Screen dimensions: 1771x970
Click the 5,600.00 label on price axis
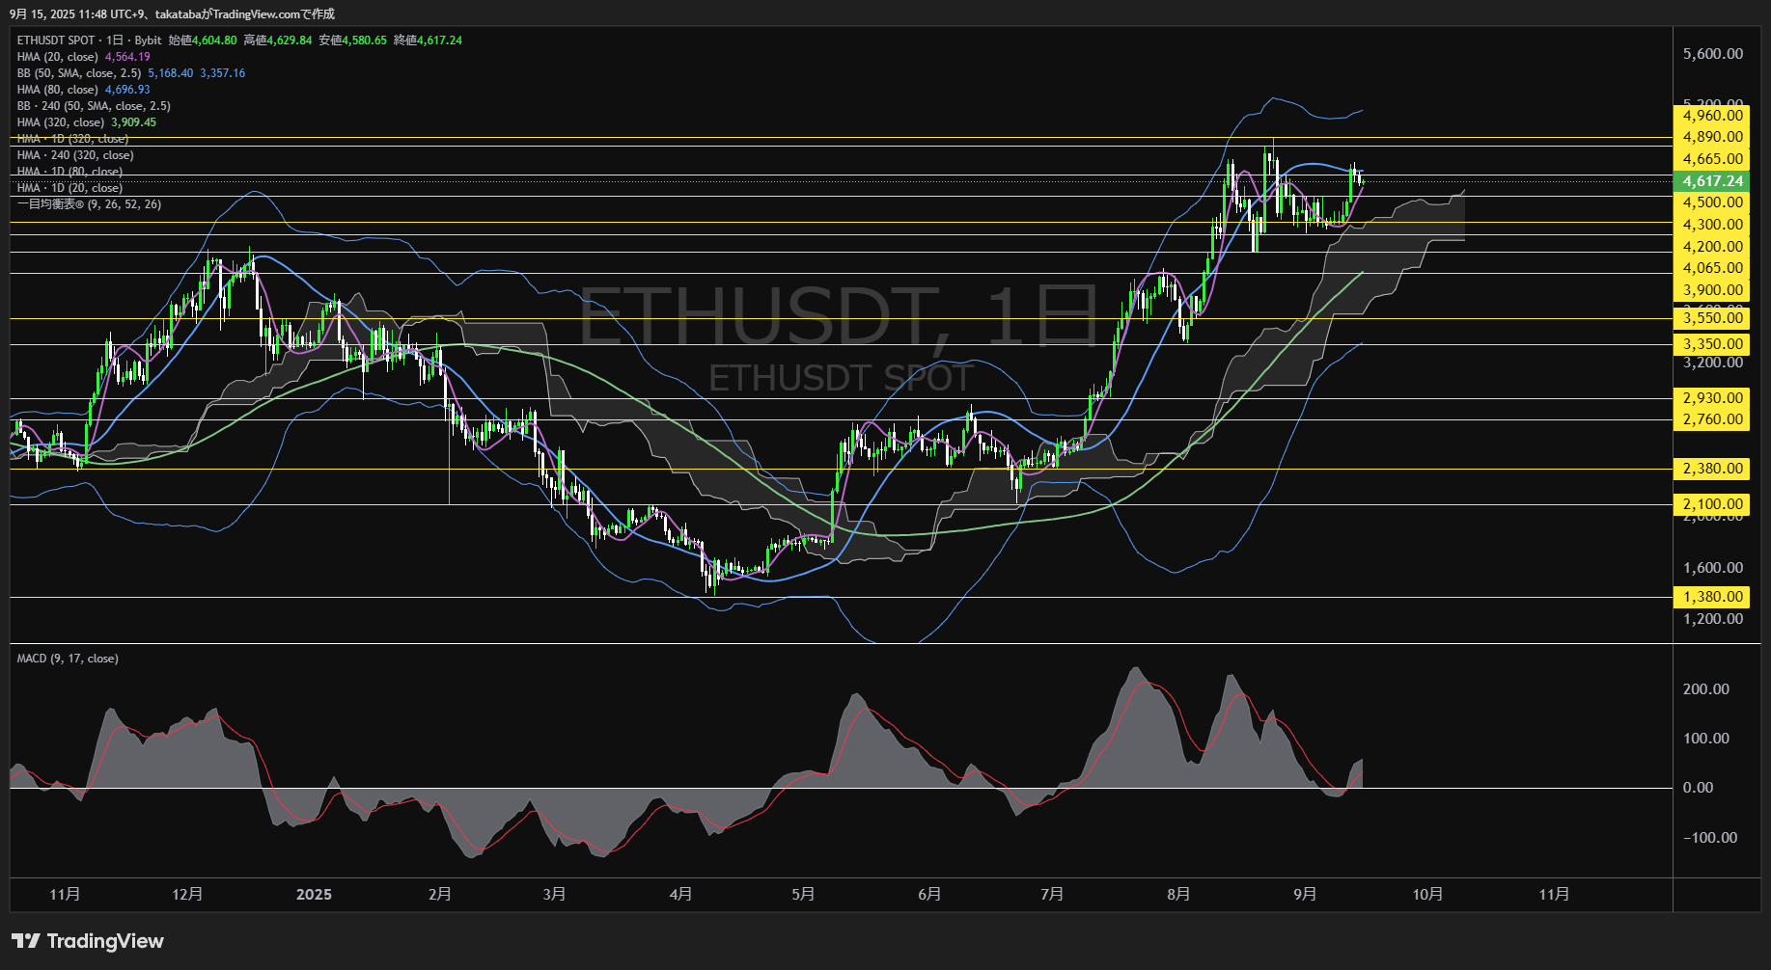[x=1712, y=54]
